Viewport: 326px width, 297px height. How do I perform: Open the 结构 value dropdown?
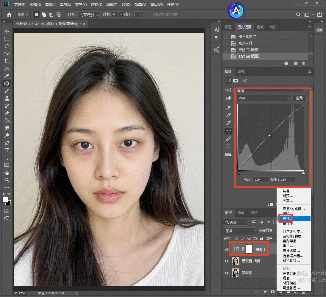(x=121, y=15)
